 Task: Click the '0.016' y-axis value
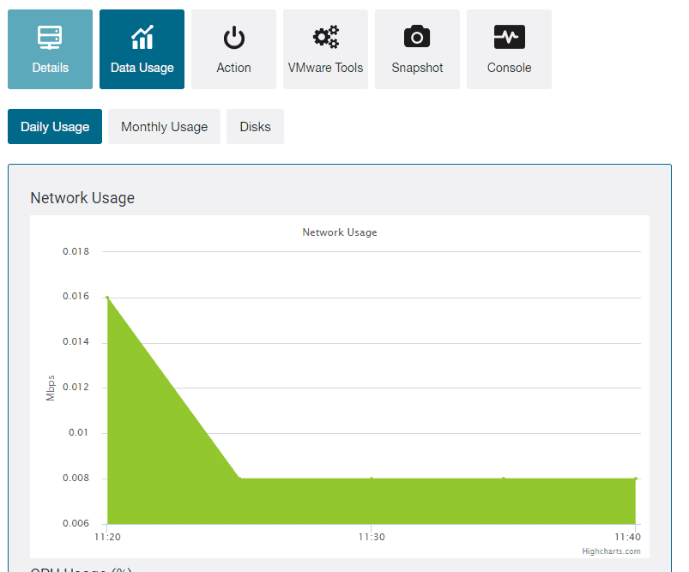coord(76,296)
